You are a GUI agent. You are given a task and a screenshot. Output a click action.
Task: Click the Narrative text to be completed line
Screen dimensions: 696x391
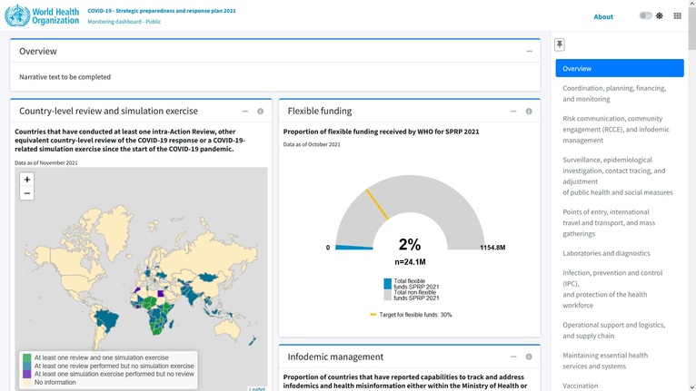coord(65,77)
